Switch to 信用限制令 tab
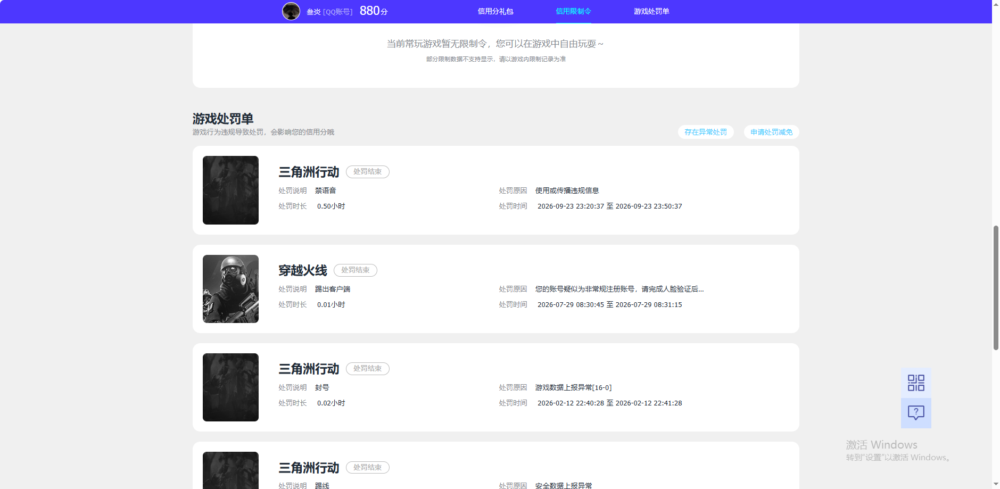 [574, 11]
